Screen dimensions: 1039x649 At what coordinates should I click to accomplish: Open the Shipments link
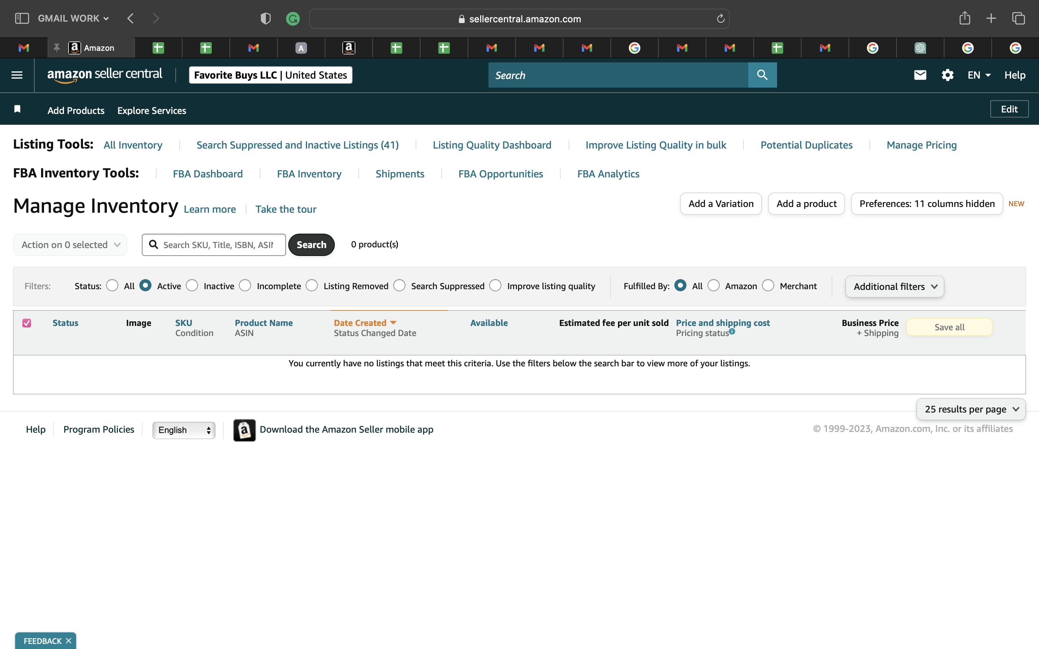pos(400,174)
